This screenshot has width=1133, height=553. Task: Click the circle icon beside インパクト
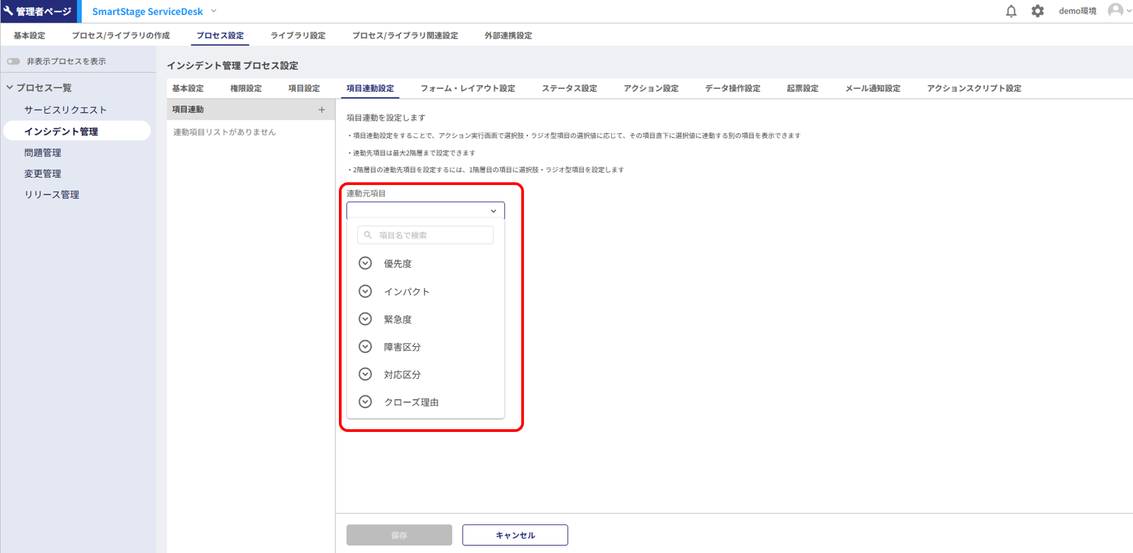point(365,291)
